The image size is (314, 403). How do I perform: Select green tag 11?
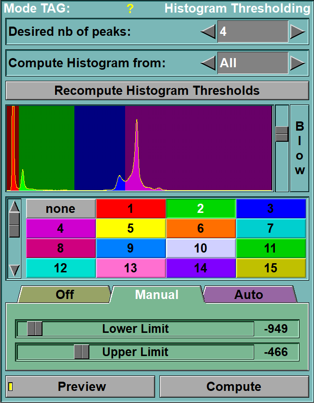coord(271,248)
